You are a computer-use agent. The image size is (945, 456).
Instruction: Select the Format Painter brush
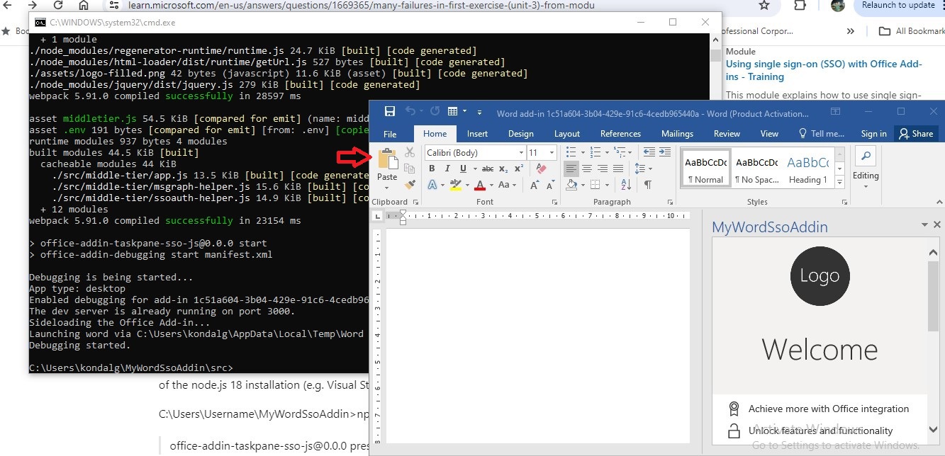point(409,185)
